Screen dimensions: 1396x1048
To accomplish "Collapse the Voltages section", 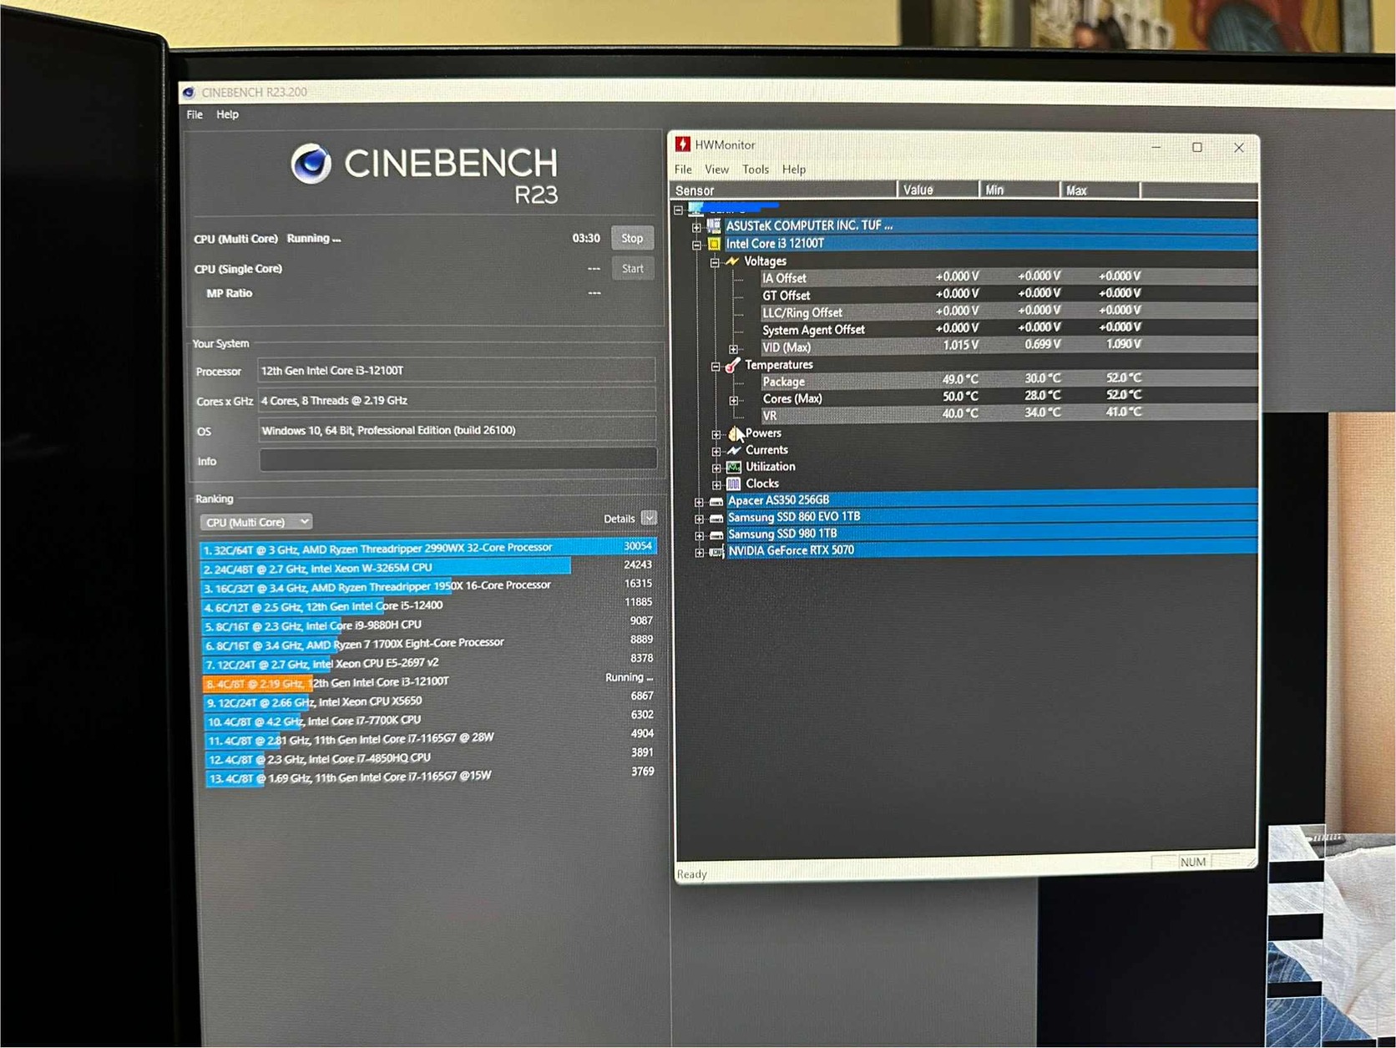I will (715, 262).
